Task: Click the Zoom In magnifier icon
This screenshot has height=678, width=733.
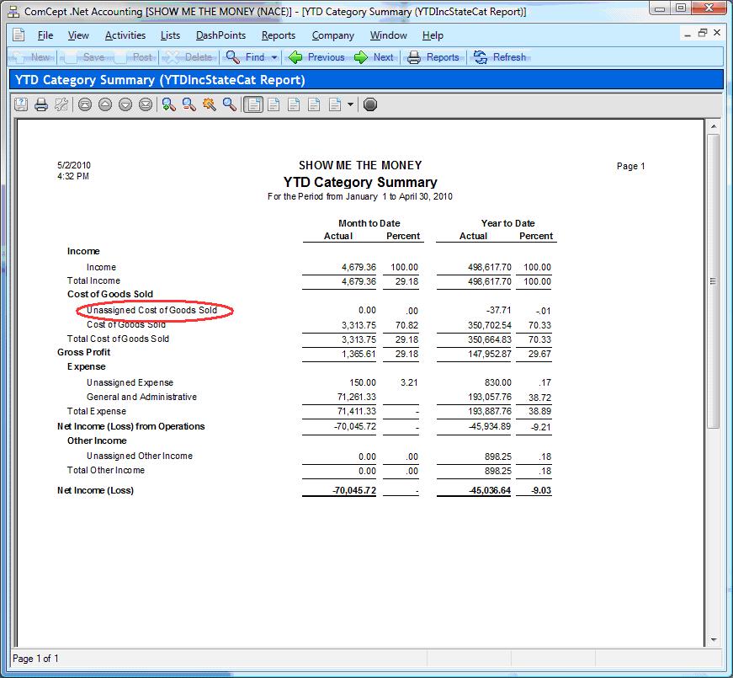Action: [x=168, y=104]
